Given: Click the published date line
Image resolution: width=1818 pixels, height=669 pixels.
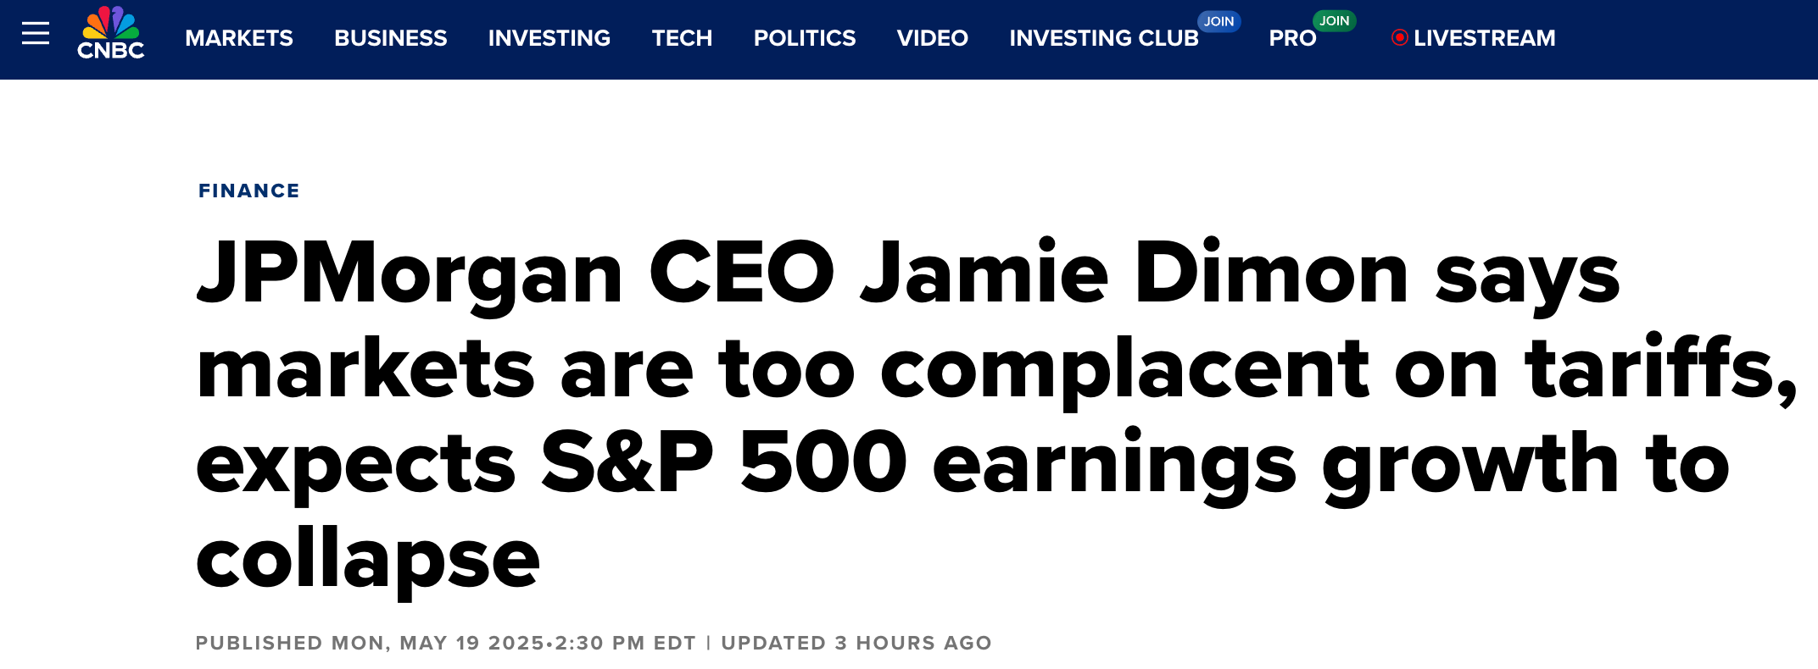Looking at the screenshot, I should point(445,643).
